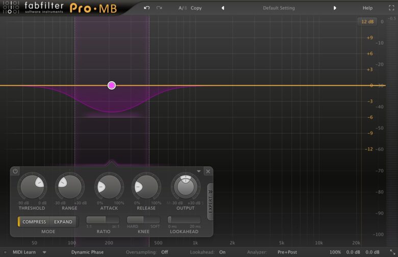Close the band controls panel
This screenshot has height=257, width=398.
tap(208, 171)
